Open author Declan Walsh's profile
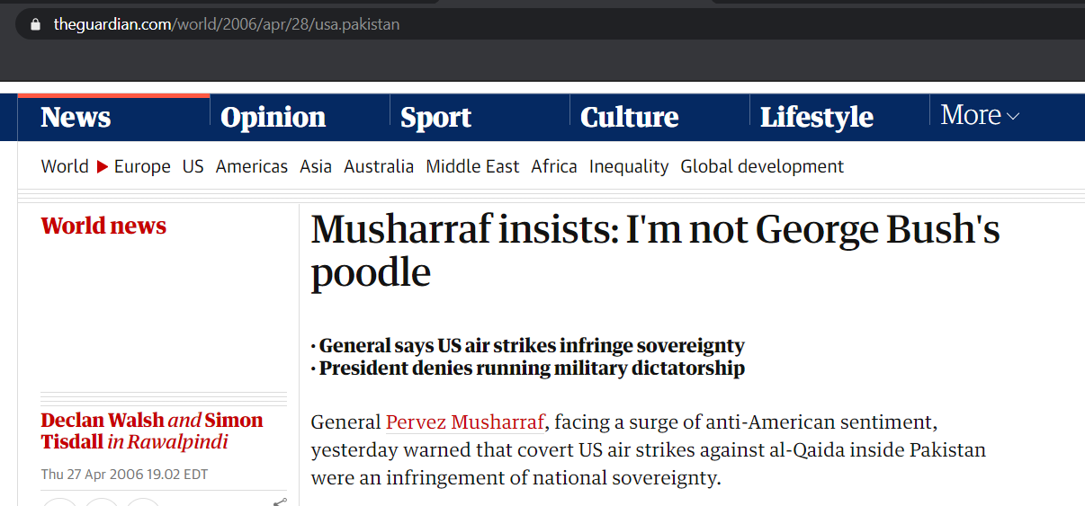 click(102, 420)
